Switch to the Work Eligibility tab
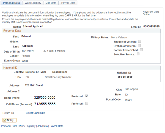The height and width of the screenshot is (133, 165). tap(33, 3)
